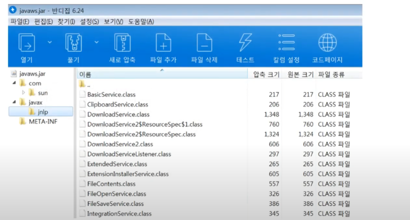
Task: Select the file name DownloadServiceListener.class
Action: pos(129,154)
